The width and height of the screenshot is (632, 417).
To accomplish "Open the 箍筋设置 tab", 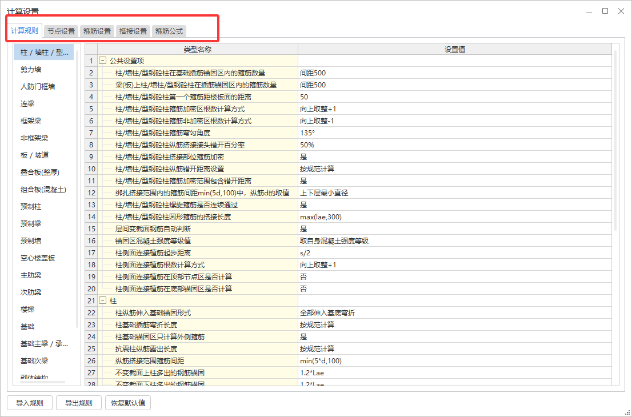I will [97, 31].
